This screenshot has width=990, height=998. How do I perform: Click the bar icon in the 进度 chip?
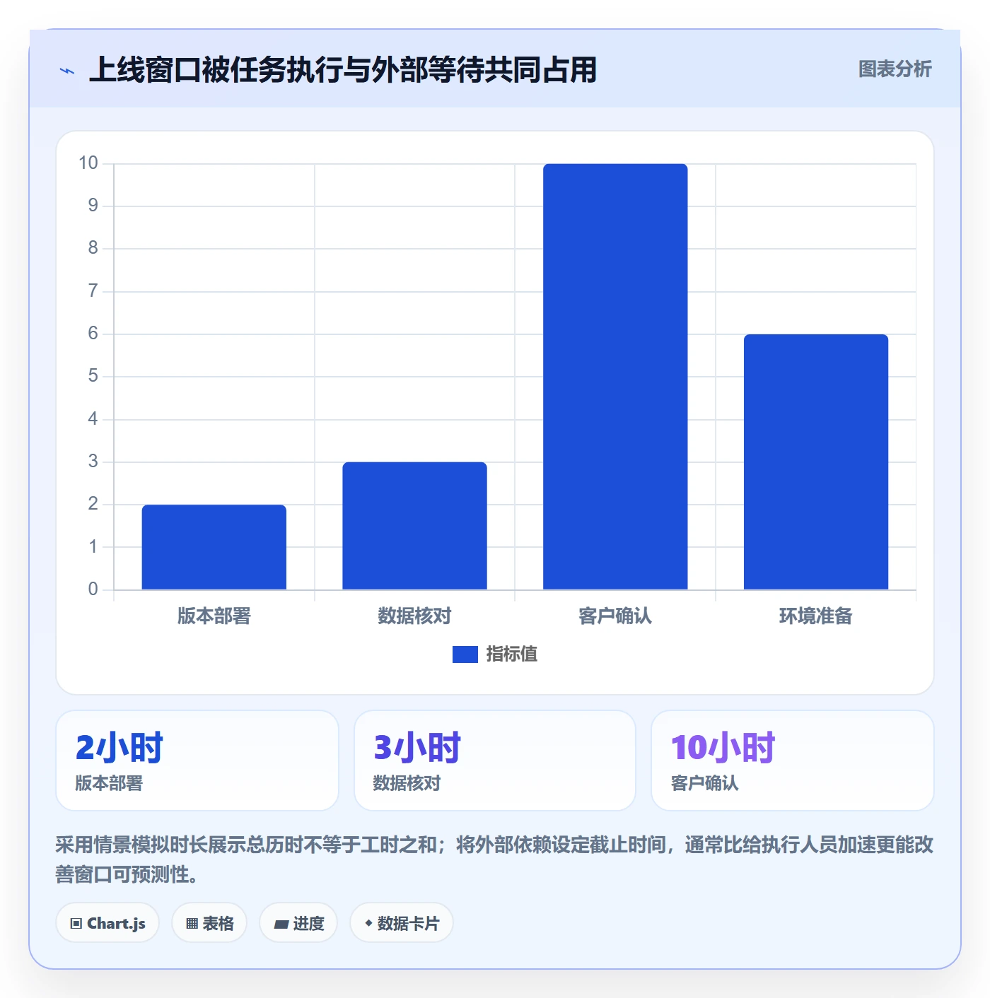coord(281,924)
